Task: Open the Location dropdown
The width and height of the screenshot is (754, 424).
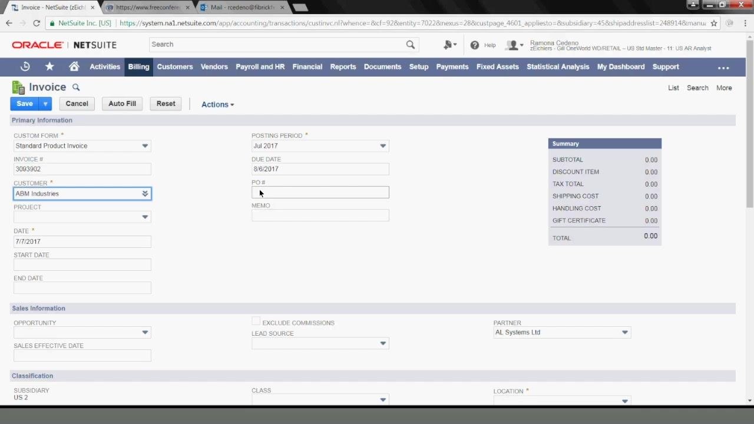Action: point(625,401)
